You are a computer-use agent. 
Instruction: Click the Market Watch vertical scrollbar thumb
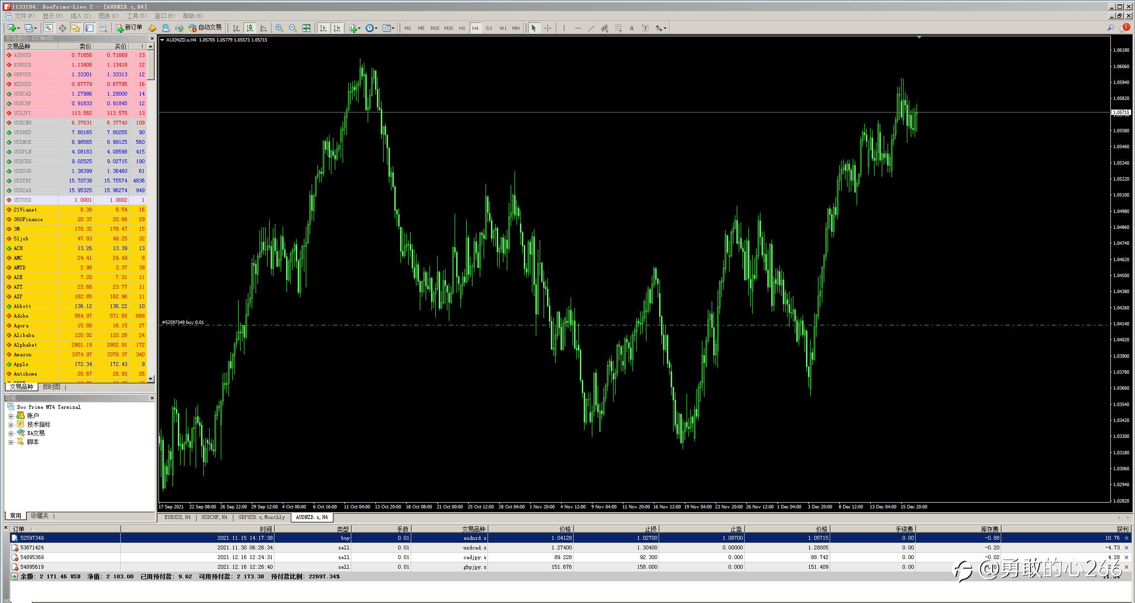[151, 65]
